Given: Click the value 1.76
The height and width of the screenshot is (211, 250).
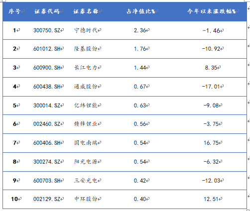Looking at the screenshot, I should pos(140,49).
